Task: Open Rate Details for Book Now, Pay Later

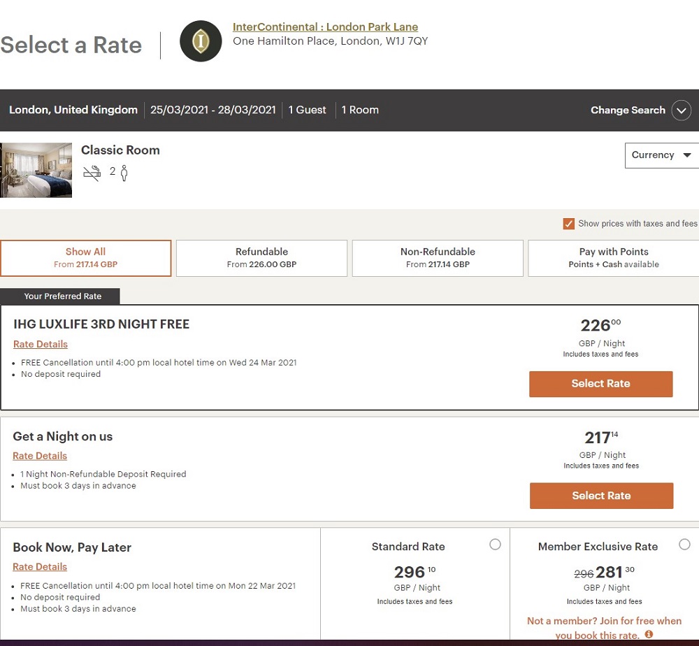Action: (40, 566)
